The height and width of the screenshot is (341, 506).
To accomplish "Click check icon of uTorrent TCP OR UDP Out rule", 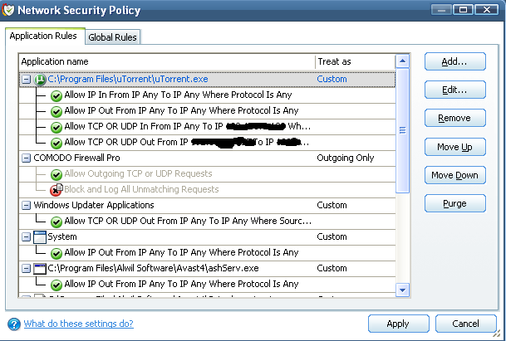I will 56,143.
